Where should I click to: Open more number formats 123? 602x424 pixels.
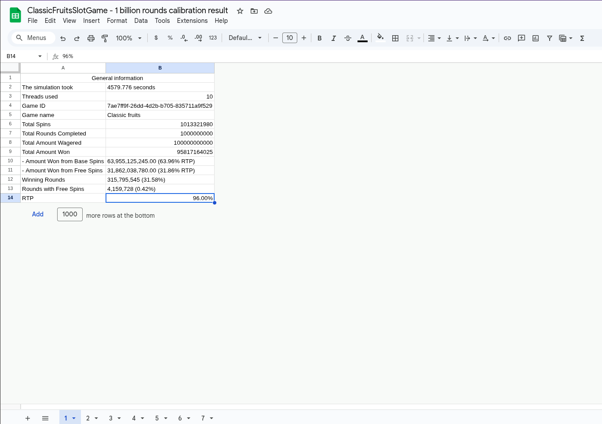[x=213, y=38]
